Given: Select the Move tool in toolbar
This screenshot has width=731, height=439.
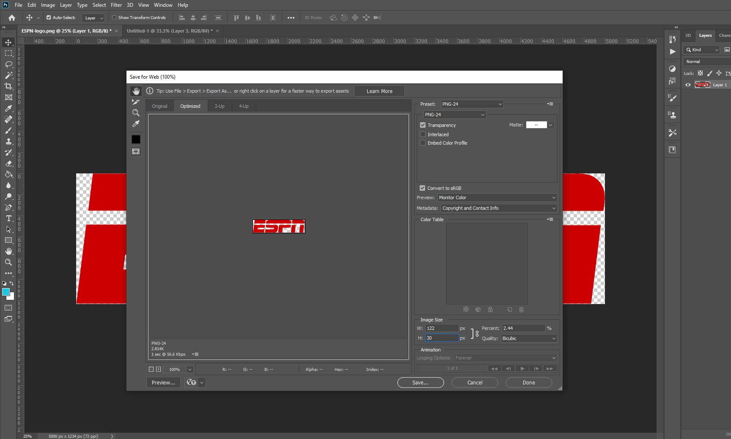Looking at the screenshot, I should click(8, 42).
